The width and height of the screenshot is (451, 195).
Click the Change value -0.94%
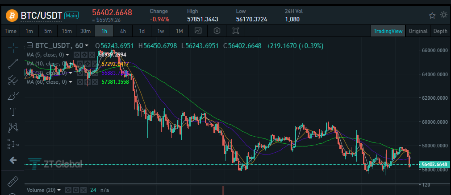pyautogui.click(x=159, y=20)
